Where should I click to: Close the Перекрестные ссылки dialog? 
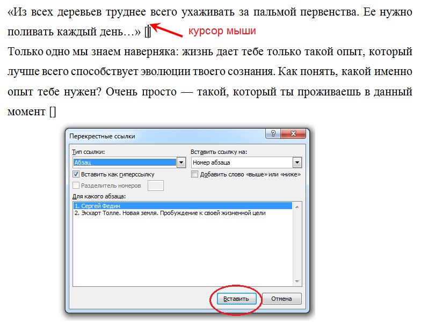pos(293,133)
